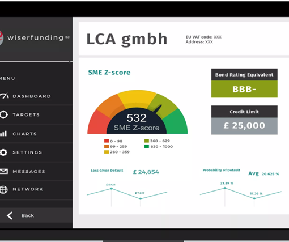This screenshot has height=242, width=289.
Task: Click the MENU section heading
Action: [x=7, y=78]
